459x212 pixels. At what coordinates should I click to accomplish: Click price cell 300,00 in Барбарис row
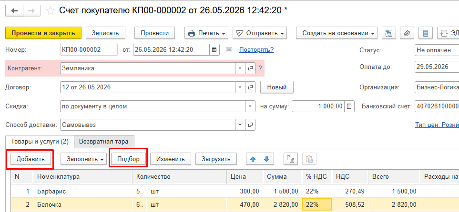[x=245, y=192]
